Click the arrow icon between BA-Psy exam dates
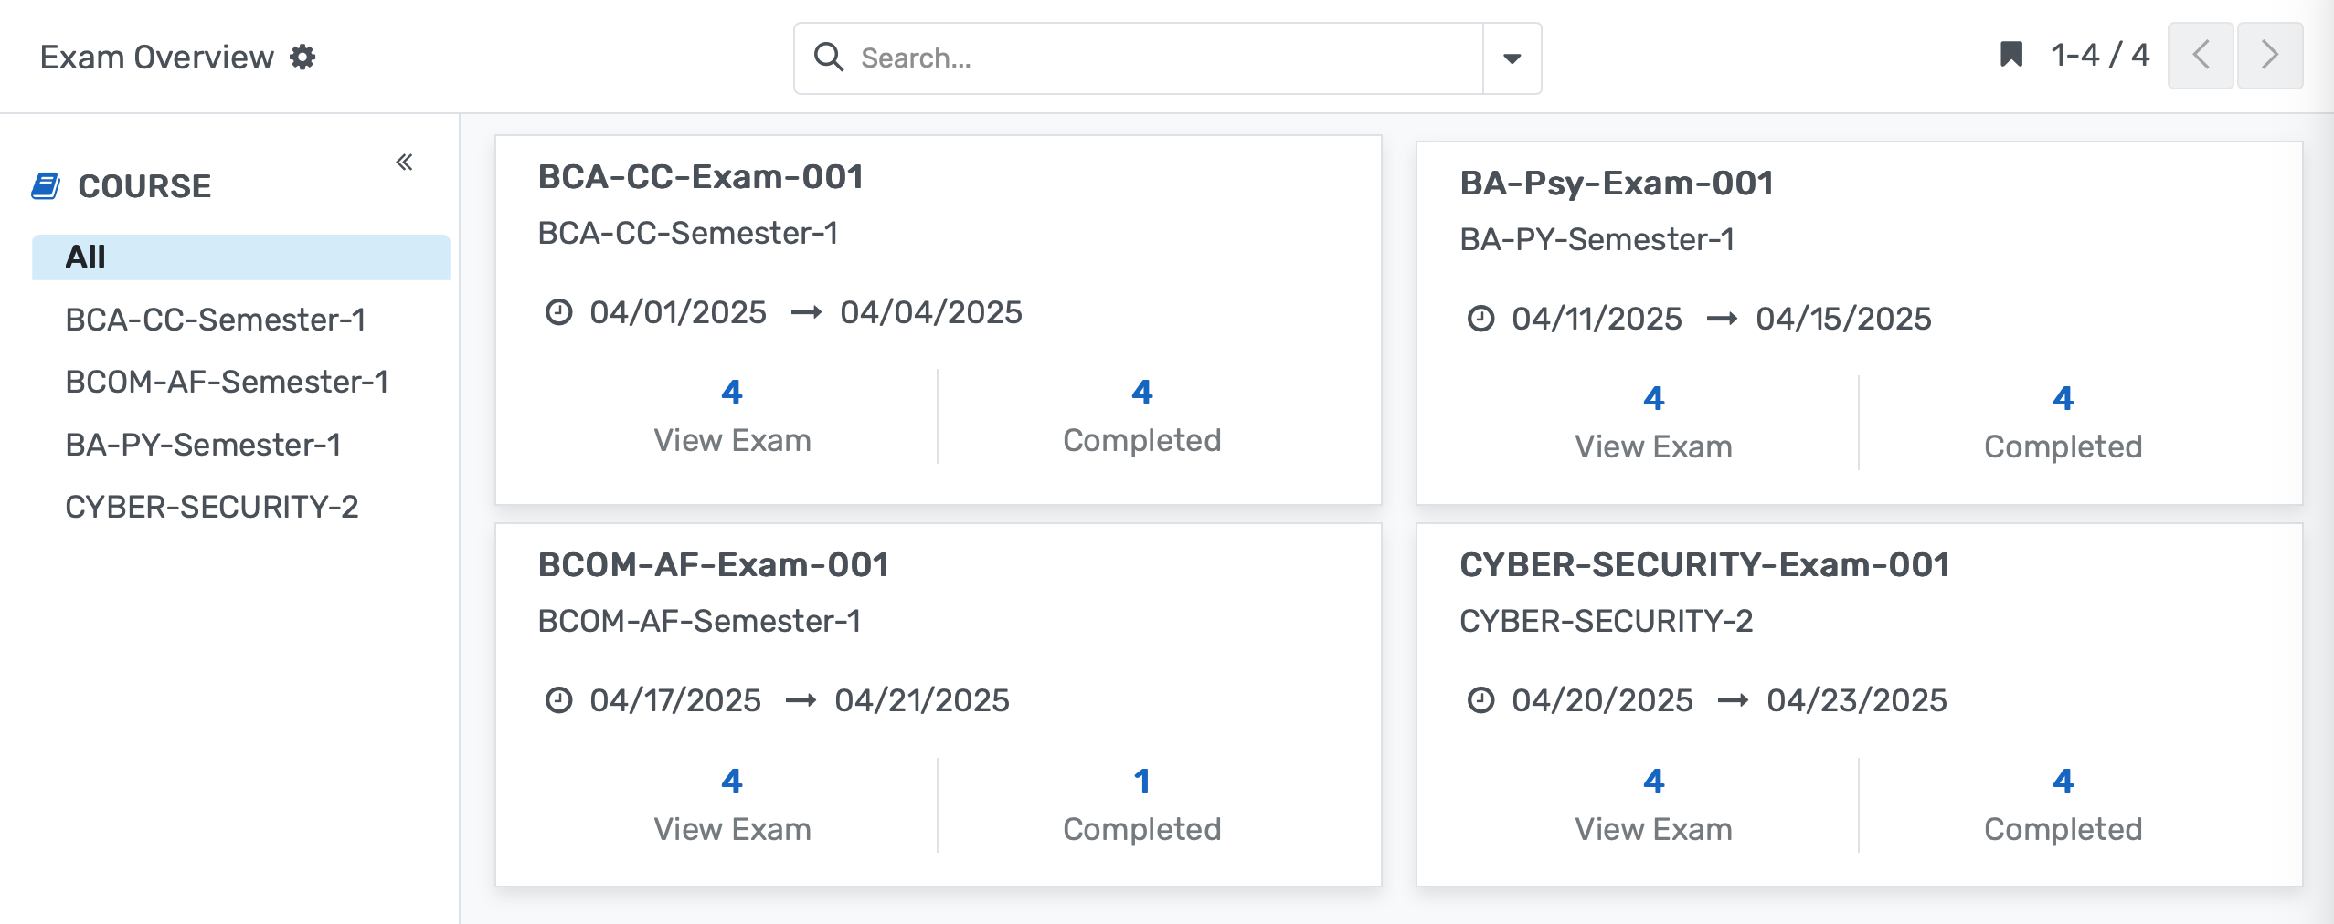Viewport: 2334px width, 924px height. 1724,319
